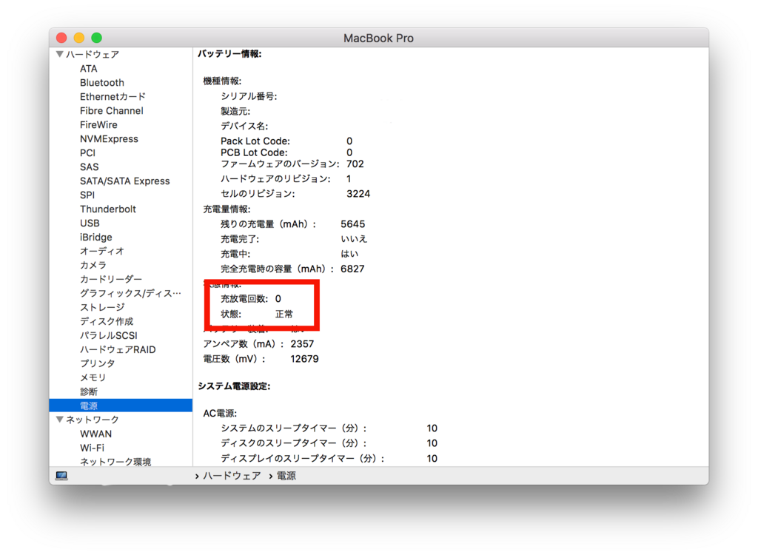Collapse the ネットワーク tree section

click(x=60, y=419)
